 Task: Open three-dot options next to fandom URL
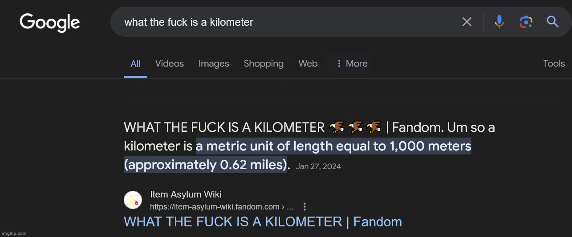coord(304,207)
